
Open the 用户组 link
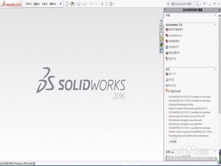[x=170, y=80]
